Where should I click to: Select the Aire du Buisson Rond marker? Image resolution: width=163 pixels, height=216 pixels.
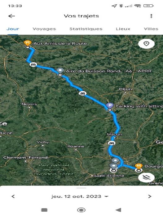60,71
